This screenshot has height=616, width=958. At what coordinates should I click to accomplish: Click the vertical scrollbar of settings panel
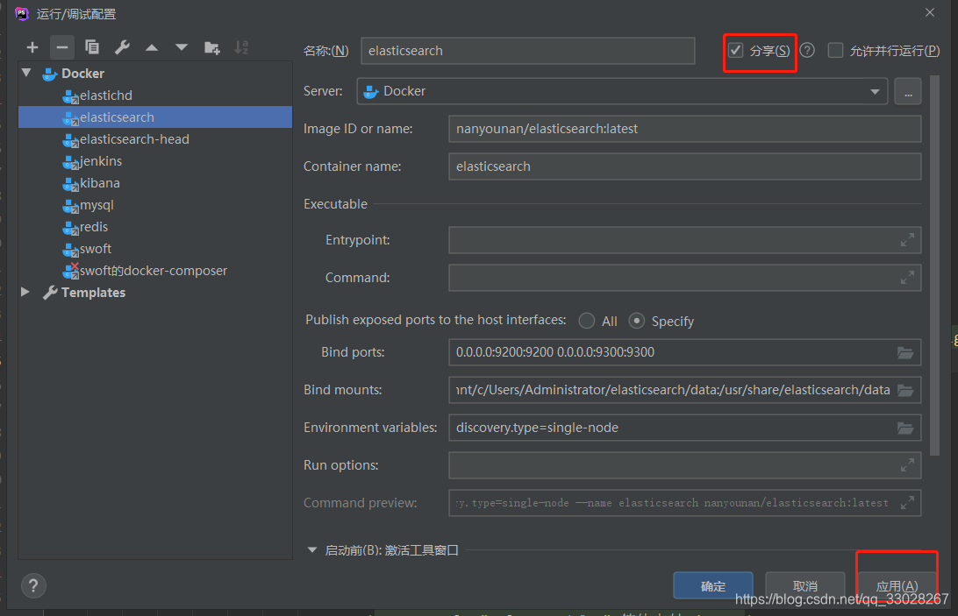click(935, 266)
